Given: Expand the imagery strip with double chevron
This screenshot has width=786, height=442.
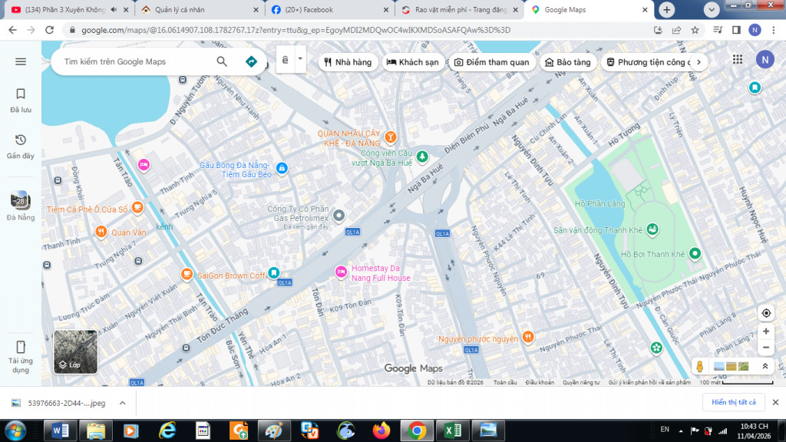Looking at the screenshot, I should point(765,367).
